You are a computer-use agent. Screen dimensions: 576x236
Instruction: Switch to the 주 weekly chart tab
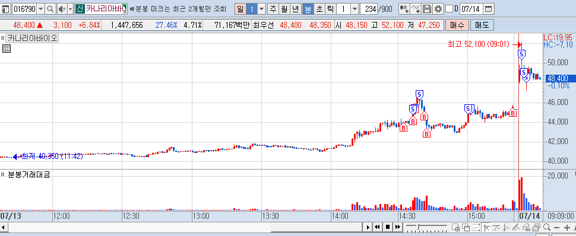pyautogui.click(x=273, y=9)
